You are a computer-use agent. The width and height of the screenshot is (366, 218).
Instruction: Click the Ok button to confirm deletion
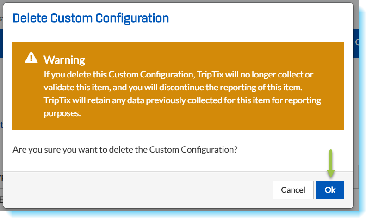tap(330, 189)
